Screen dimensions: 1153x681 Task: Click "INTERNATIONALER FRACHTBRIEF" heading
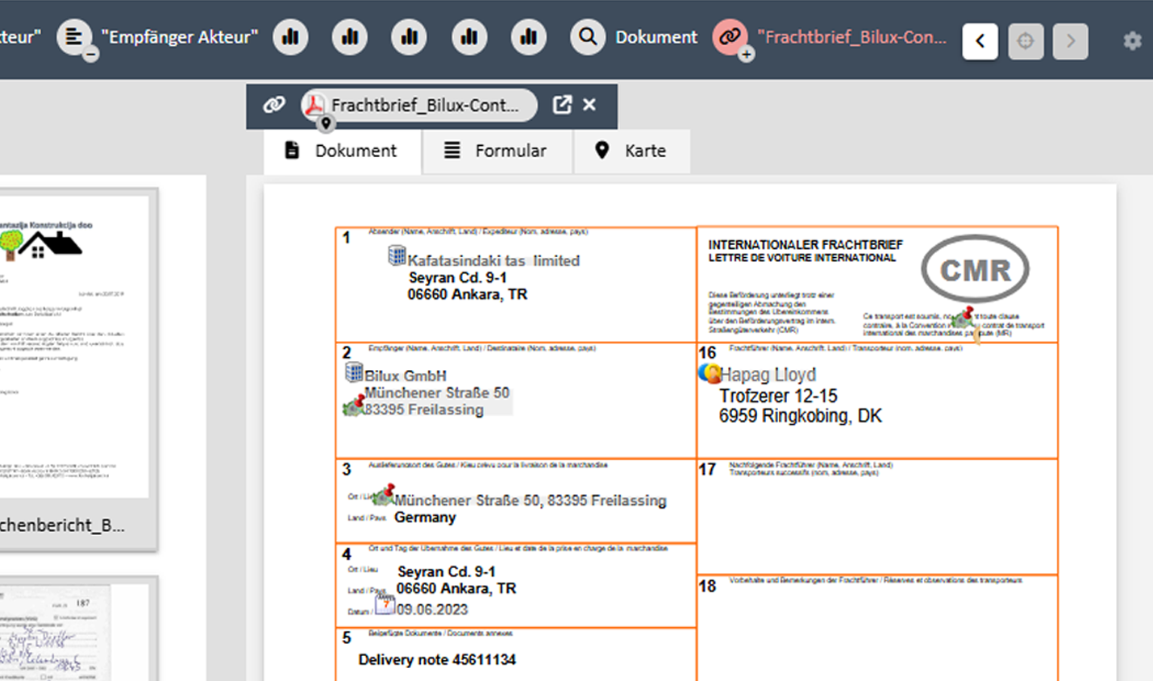pos(805,244)
